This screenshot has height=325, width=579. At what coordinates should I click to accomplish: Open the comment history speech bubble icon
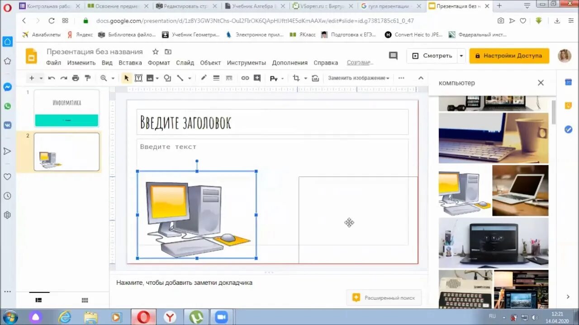pyautogui.click(x=393, y=56)
